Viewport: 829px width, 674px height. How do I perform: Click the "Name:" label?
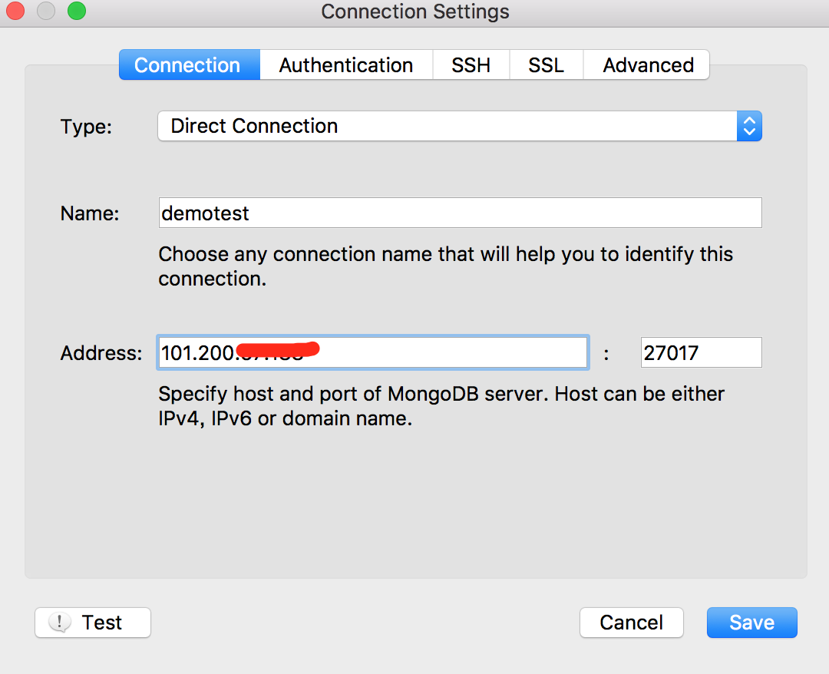pos(90,213)
